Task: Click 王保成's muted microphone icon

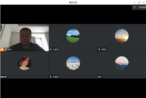Action: (51, 50)
